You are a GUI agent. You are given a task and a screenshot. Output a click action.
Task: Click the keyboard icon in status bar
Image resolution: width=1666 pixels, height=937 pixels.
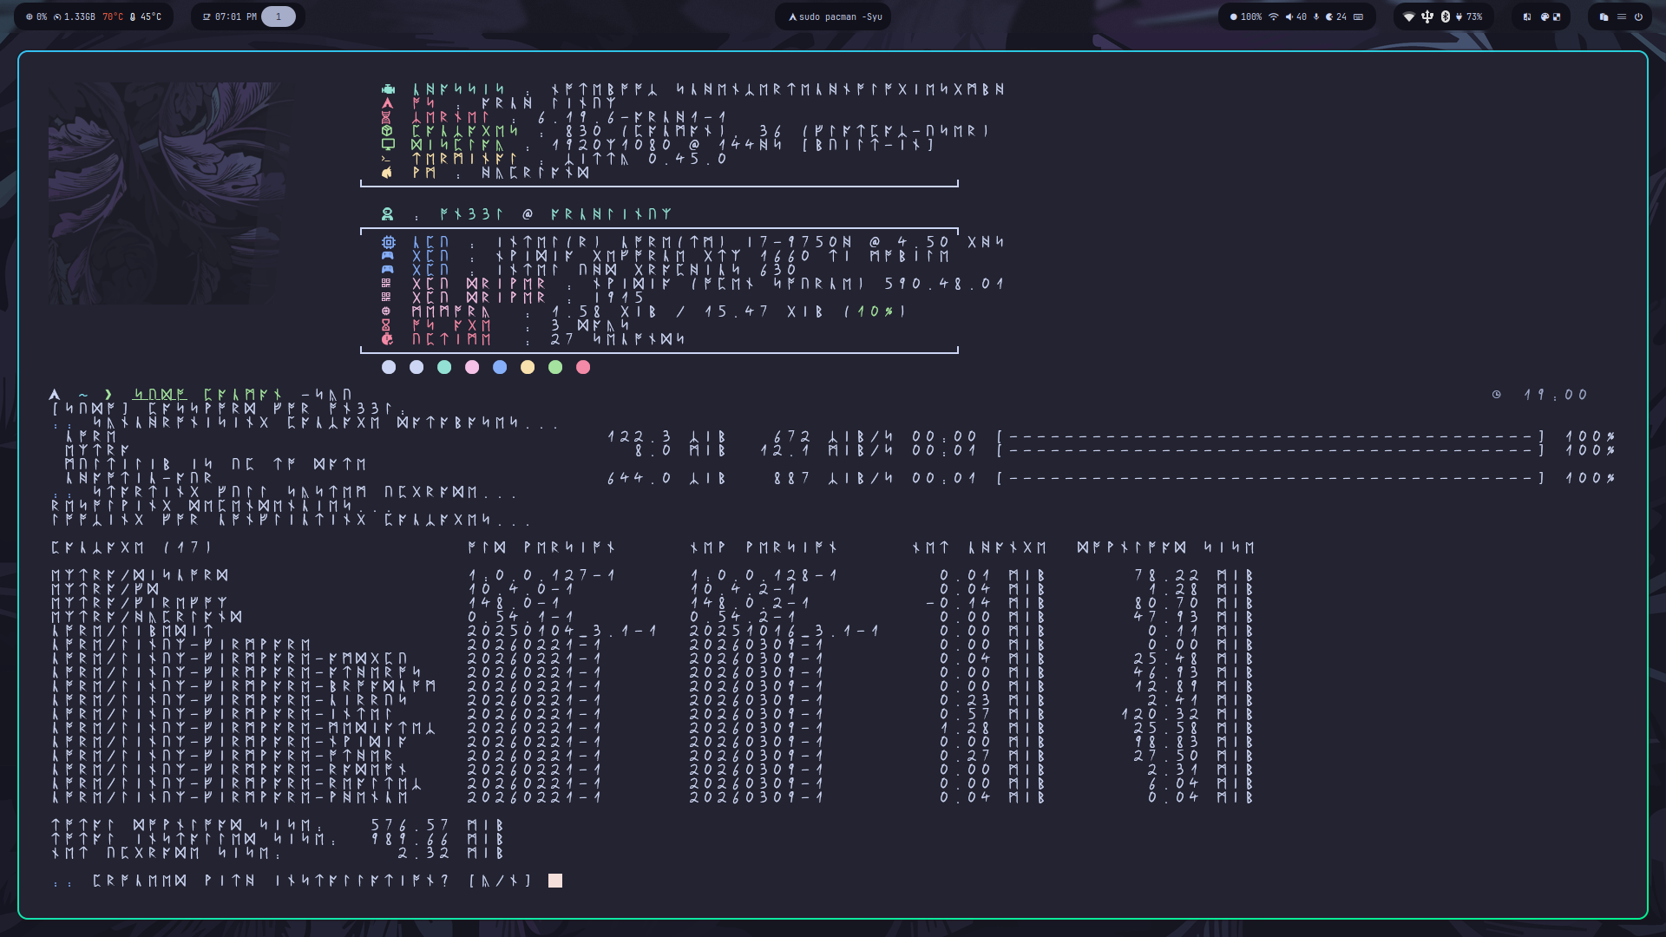coord(1358,16)
